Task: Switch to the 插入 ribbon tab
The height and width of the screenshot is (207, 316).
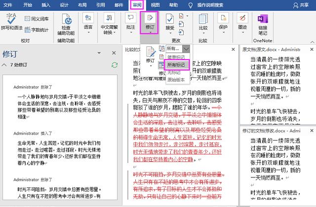Action: [x=46, y=5]
